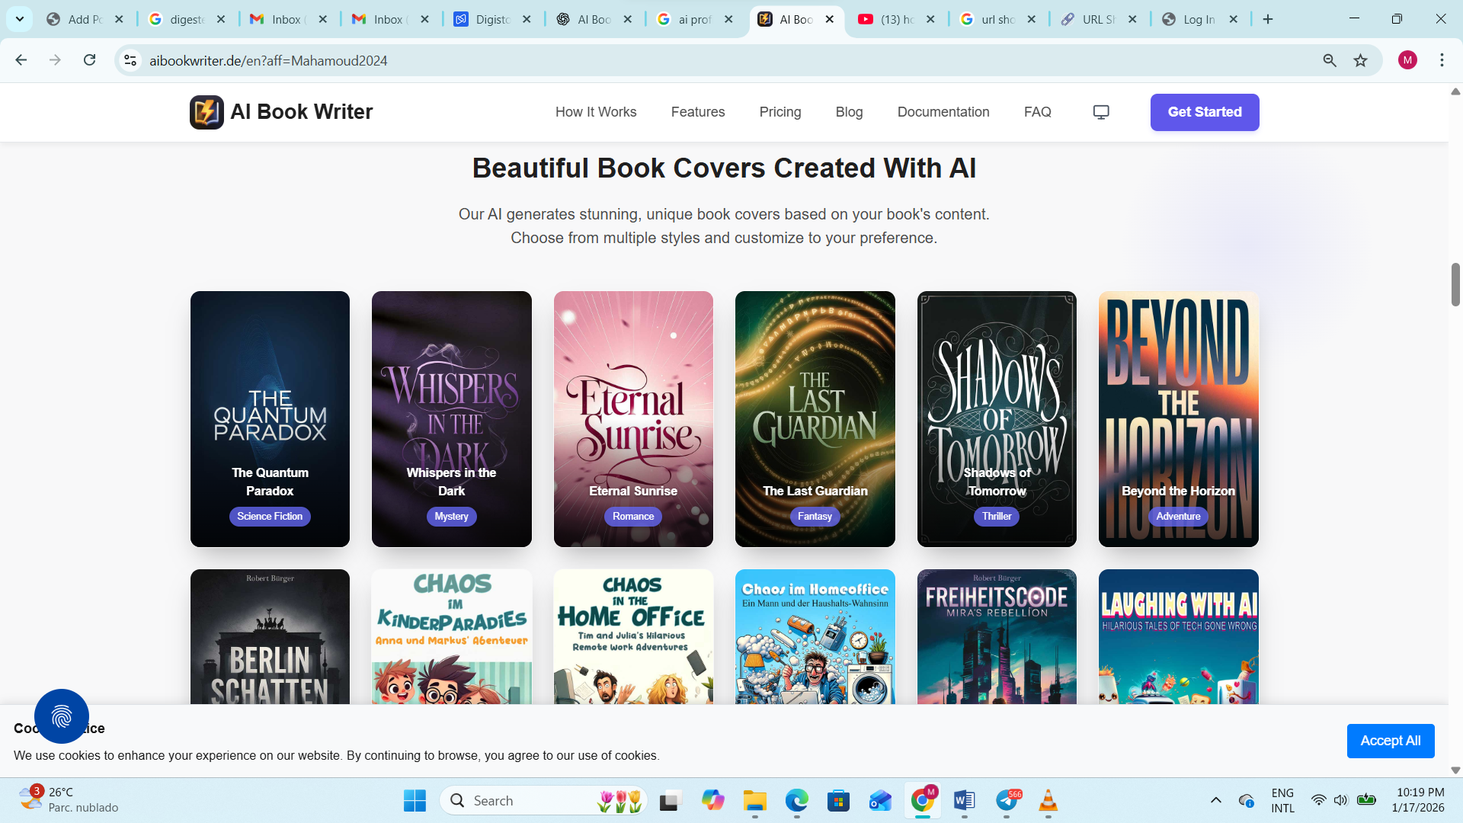Expand hidden icons in the system tray
Viewport: 1463px width, 823px height.
pyautogui.click(x=1217, y=801)
